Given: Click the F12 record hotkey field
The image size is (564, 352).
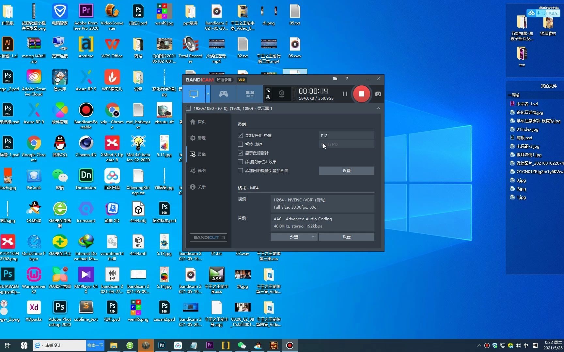Looking at the screenshot, I should point(346,136).
